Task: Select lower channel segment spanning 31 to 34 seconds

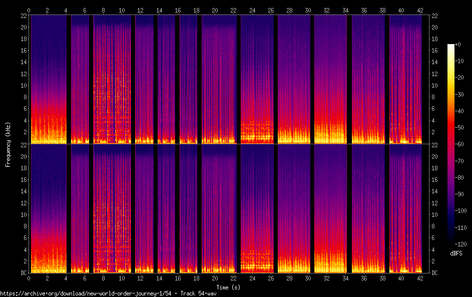Action: point(330,208)
